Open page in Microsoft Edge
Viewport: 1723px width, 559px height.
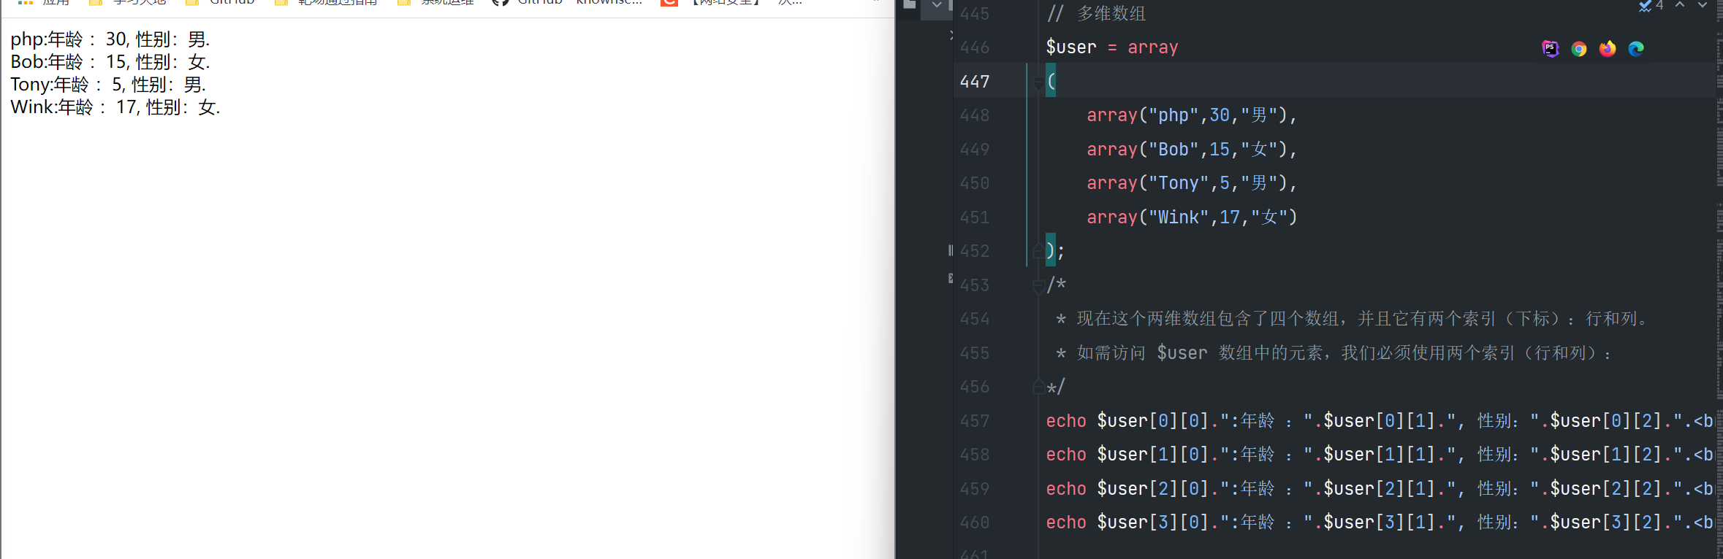(1636, 49)
